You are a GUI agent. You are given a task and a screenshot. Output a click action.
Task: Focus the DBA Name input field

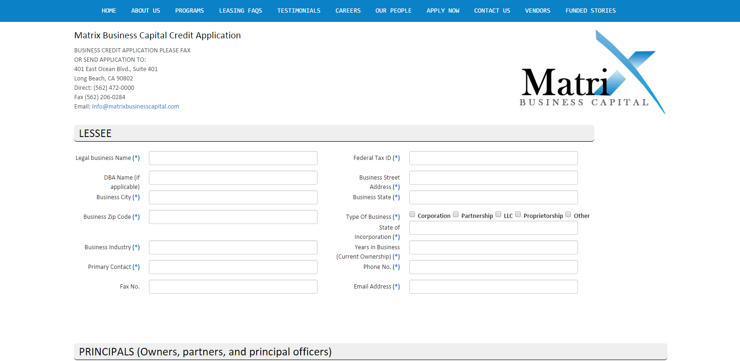coord(233,178)
